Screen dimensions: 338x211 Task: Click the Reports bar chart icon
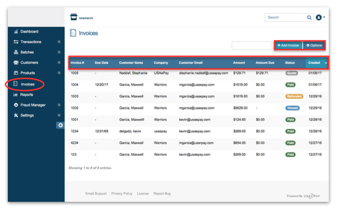point(16,95)
